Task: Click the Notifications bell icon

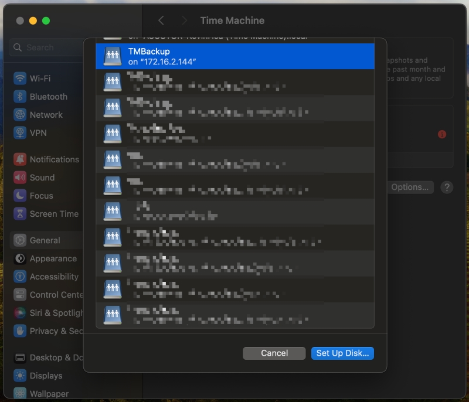Action: [20, 159]
